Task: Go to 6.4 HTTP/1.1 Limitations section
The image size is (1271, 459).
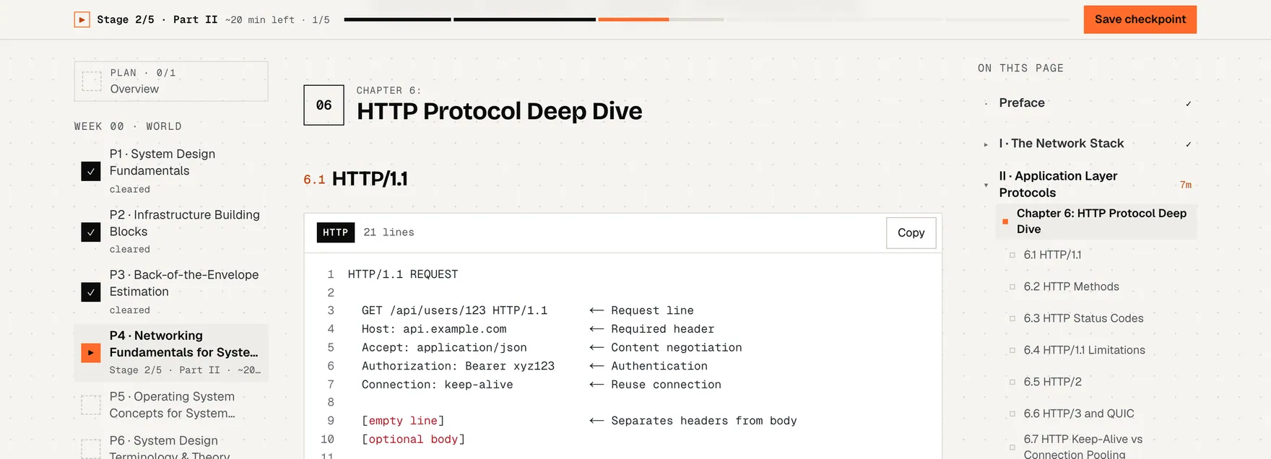Action: coord(1084,350)
